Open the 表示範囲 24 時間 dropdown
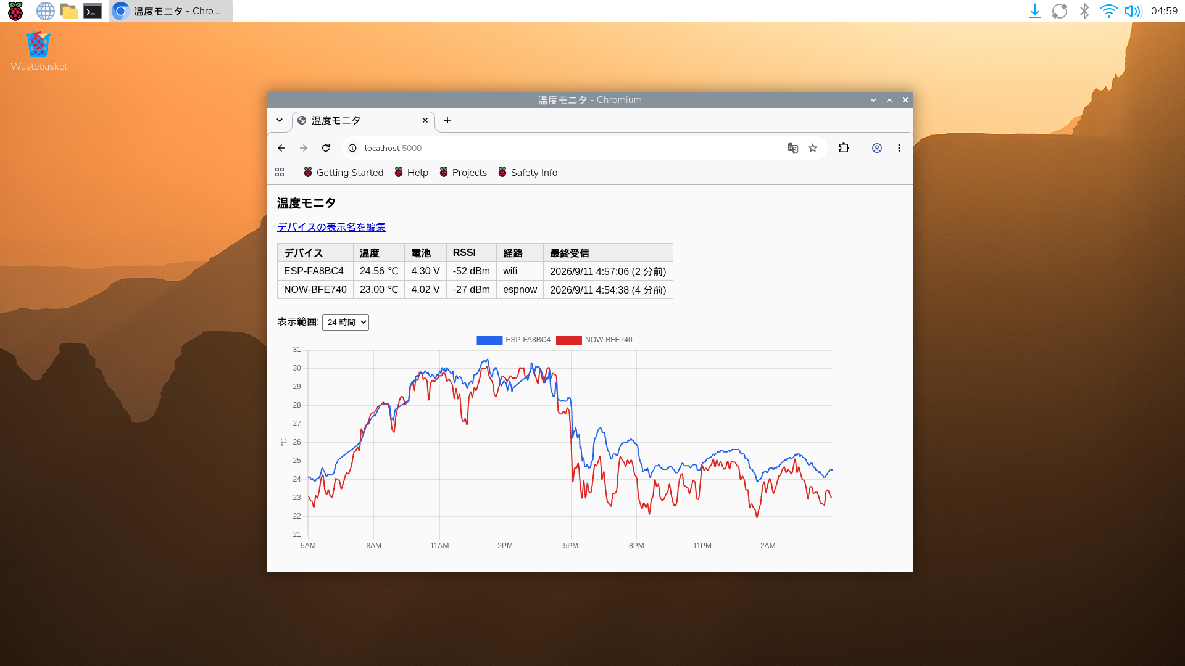 pyautogui.click(x=346, y=322)
